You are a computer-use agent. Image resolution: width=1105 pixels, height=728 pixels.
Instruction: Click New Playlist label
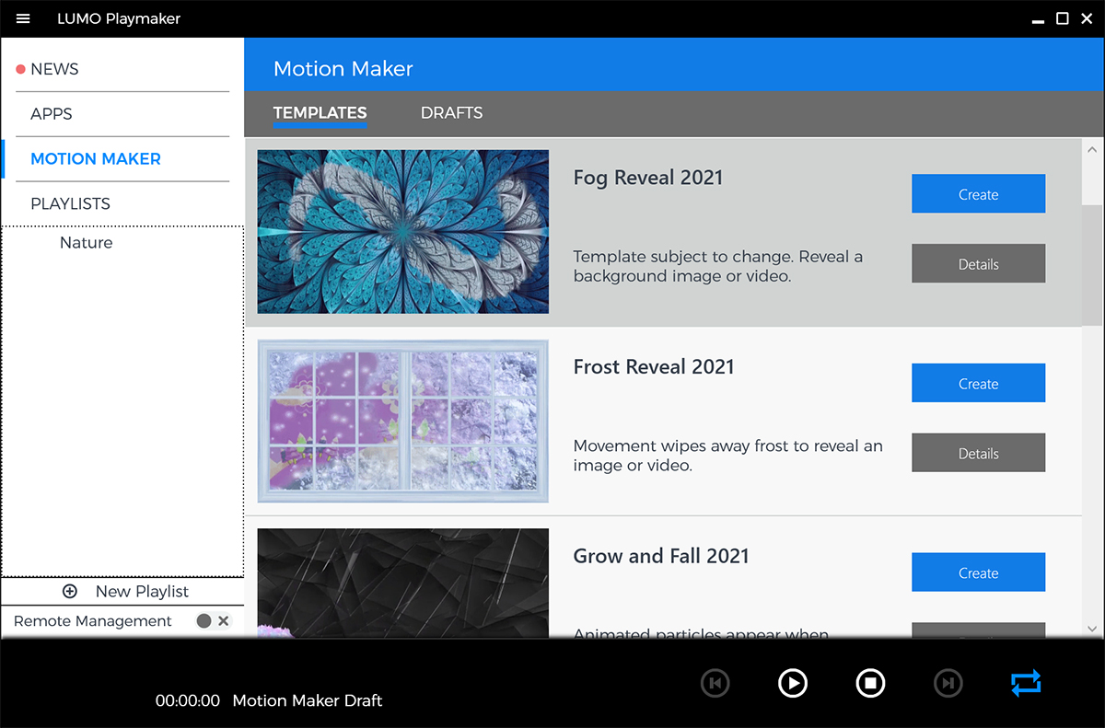(x=142, y=592)
